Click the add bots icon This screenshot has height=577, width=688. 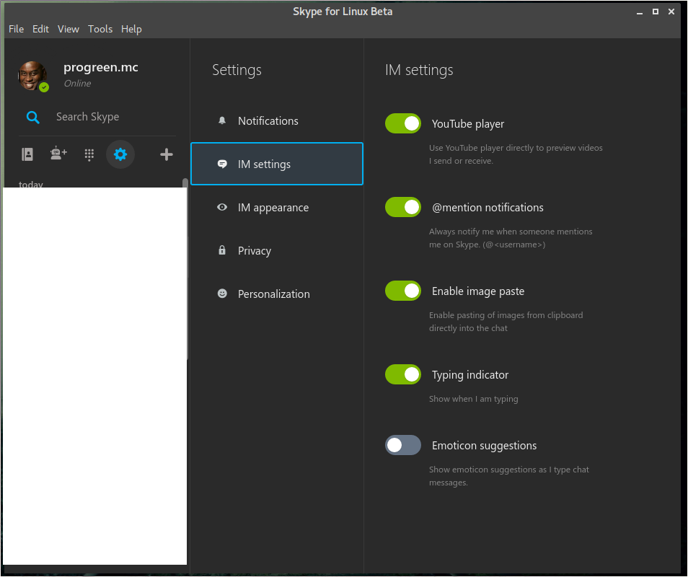pos(58,154)
